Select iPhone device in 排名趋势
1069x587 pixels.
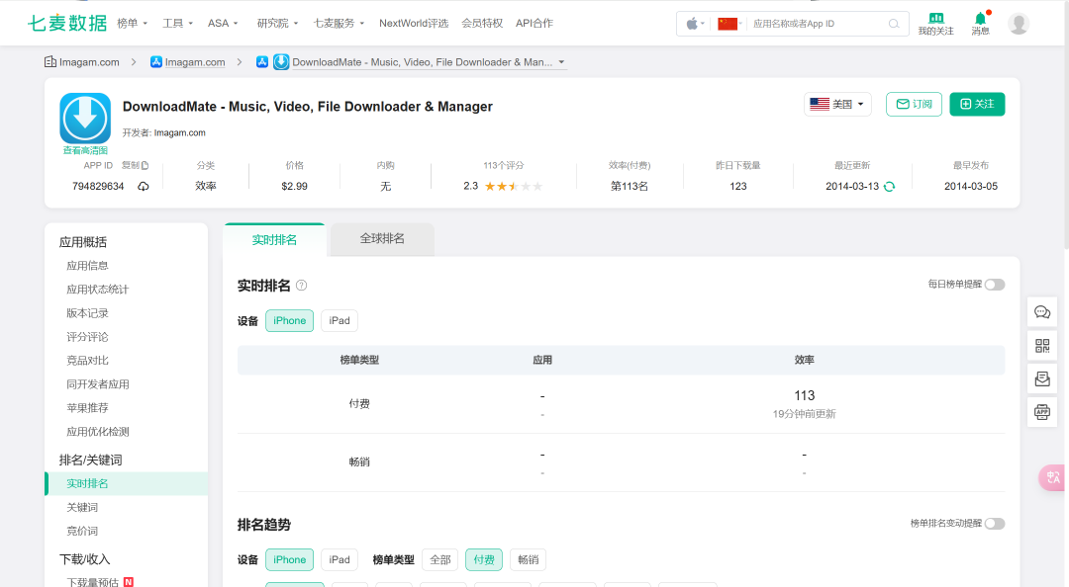289,559
